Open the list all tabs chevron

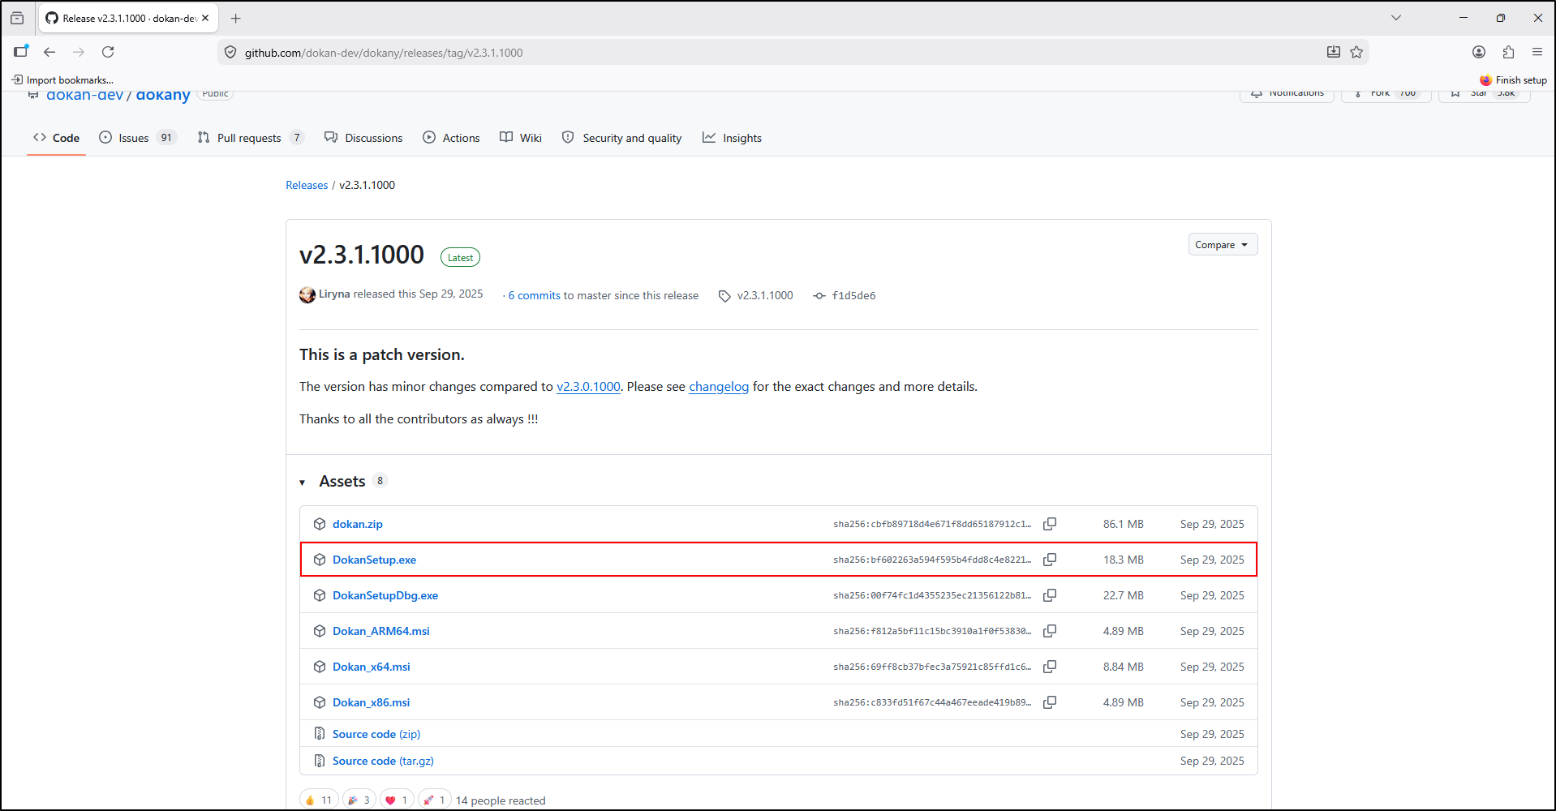(x=1396, y=18)
